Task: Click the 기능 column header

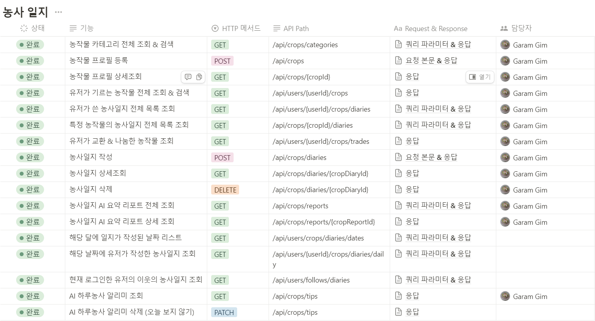Action: point(81,28)
